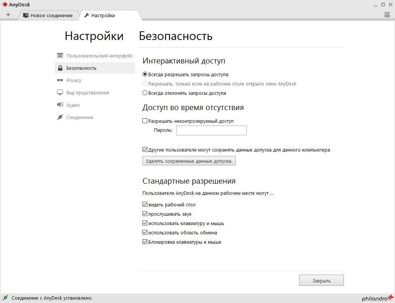
Task: Click the monitor icon for Вид представления
Action: pos(60,93)
